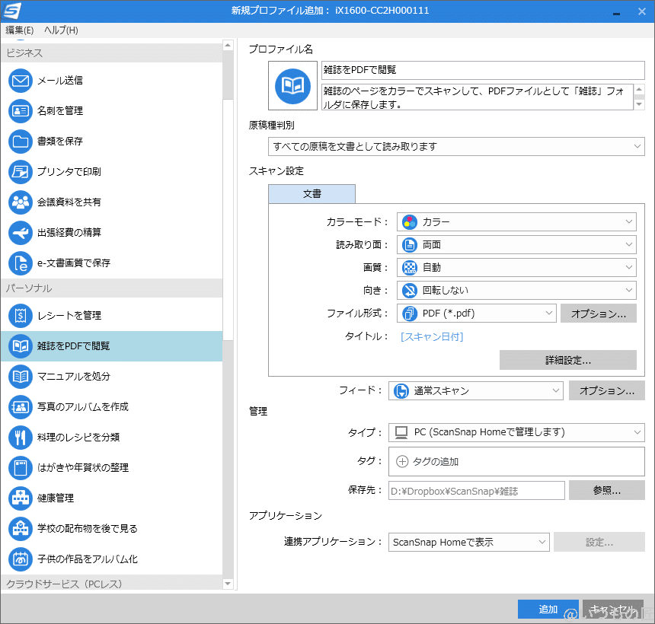Screen dimensions: 655x624
Task: Click the large 雑誌をPDFで閲覧 book icon
Action: 292,87
